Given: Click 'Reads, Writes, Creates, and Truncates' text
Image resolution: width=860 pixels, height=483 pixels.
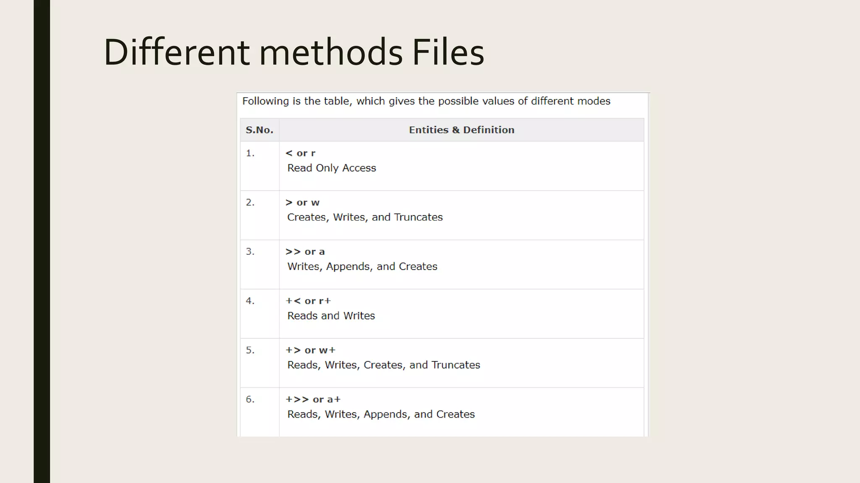Looking at the screenshot, I should (x=383, y=365).
